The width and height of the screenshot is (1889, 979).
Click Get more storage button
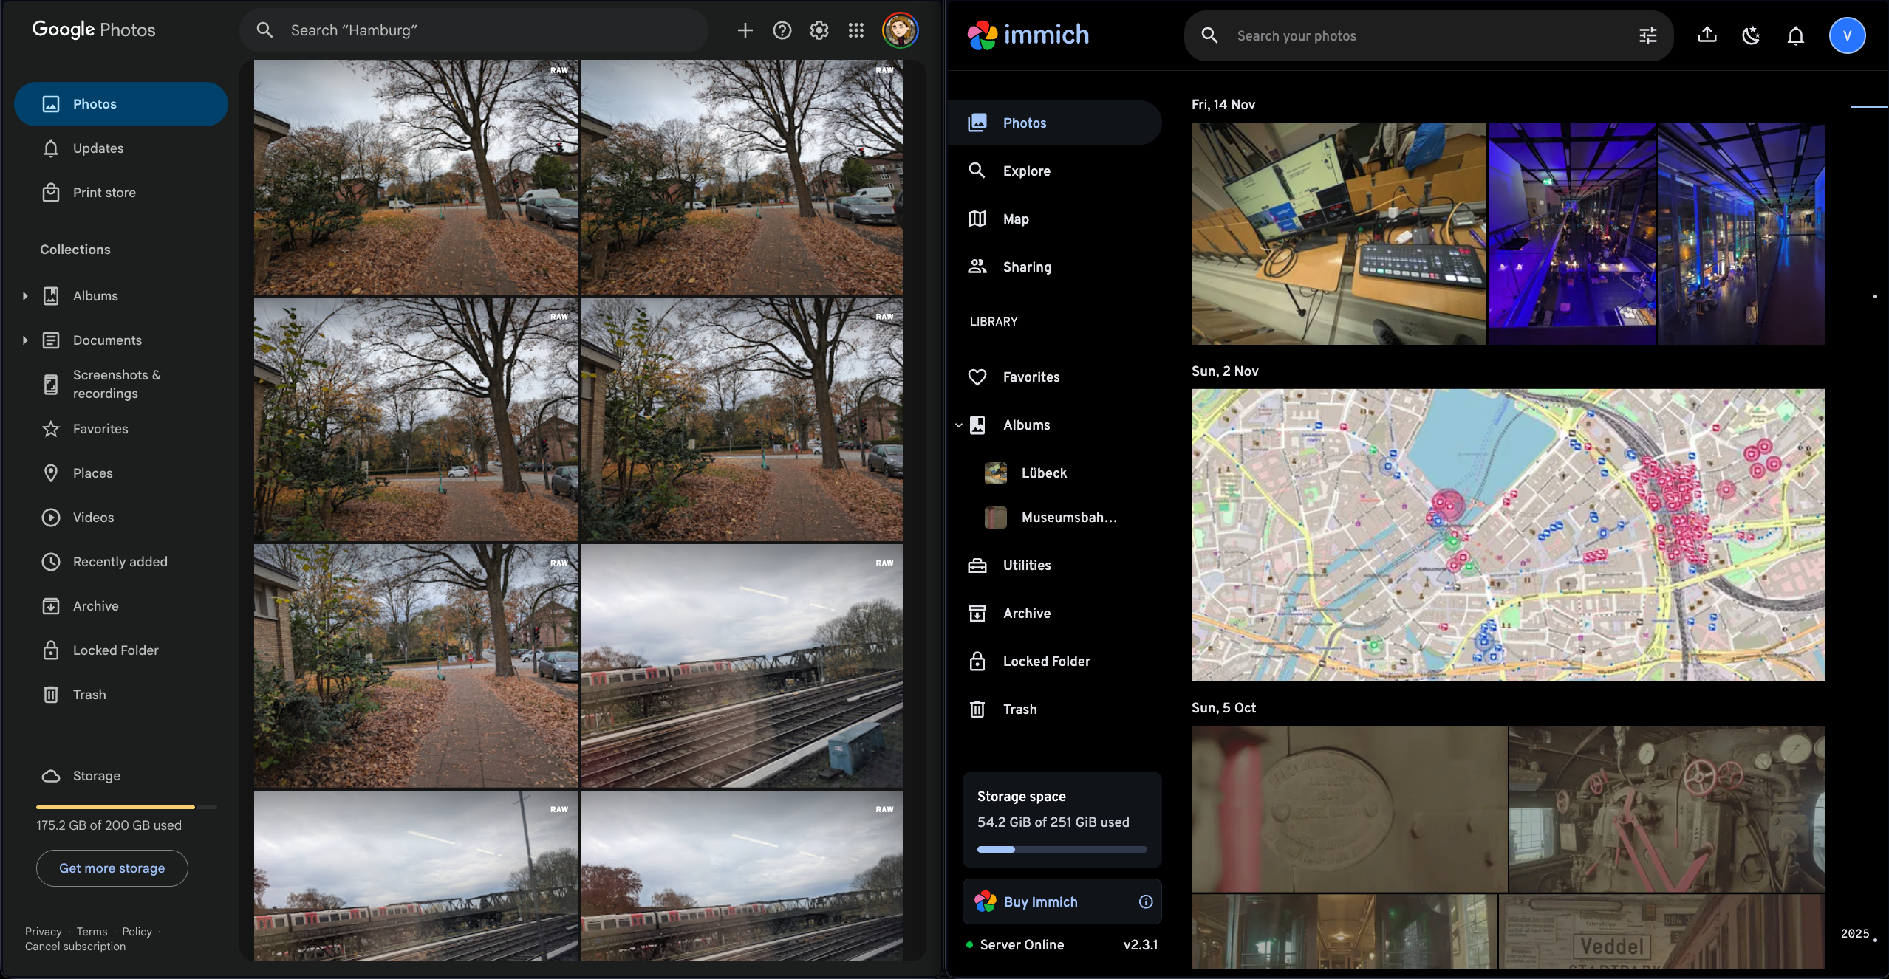tap(112, 868)
